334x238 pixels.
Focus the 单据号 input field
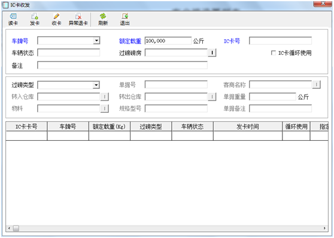tap(176, 85)
